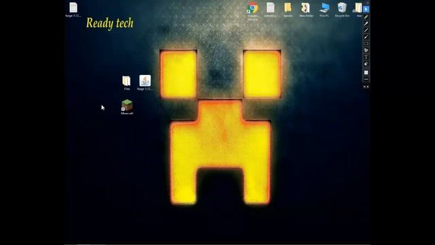Viewport: 435px width, 245px height.
Task: Select the pencil tool in annotation toolbar
Action: click(366, 16)
